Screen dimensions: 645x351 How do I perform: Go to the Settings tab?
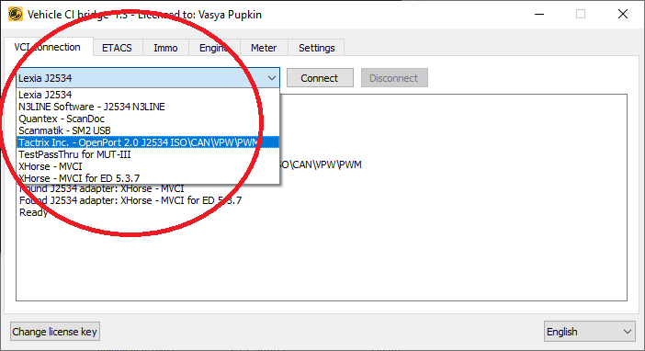316,48
